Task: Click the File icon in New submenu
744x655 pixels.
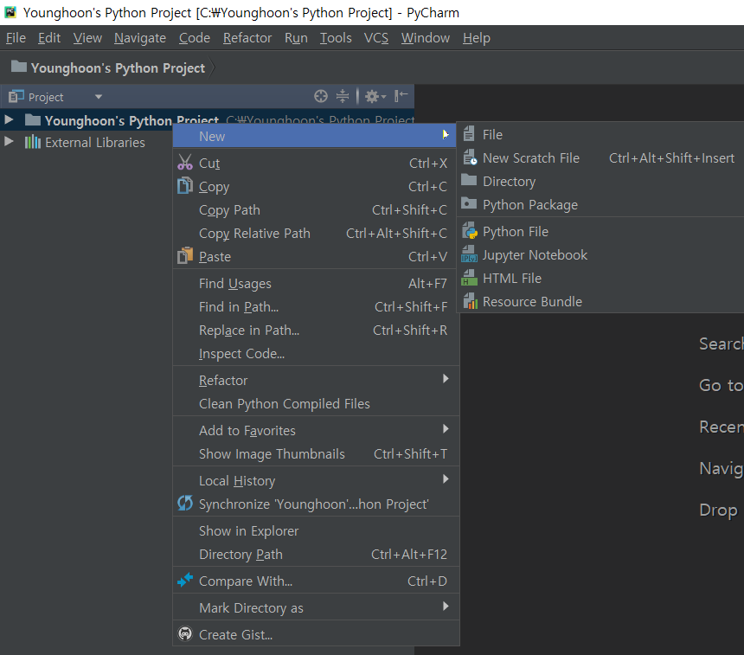Action: point(469,134)
